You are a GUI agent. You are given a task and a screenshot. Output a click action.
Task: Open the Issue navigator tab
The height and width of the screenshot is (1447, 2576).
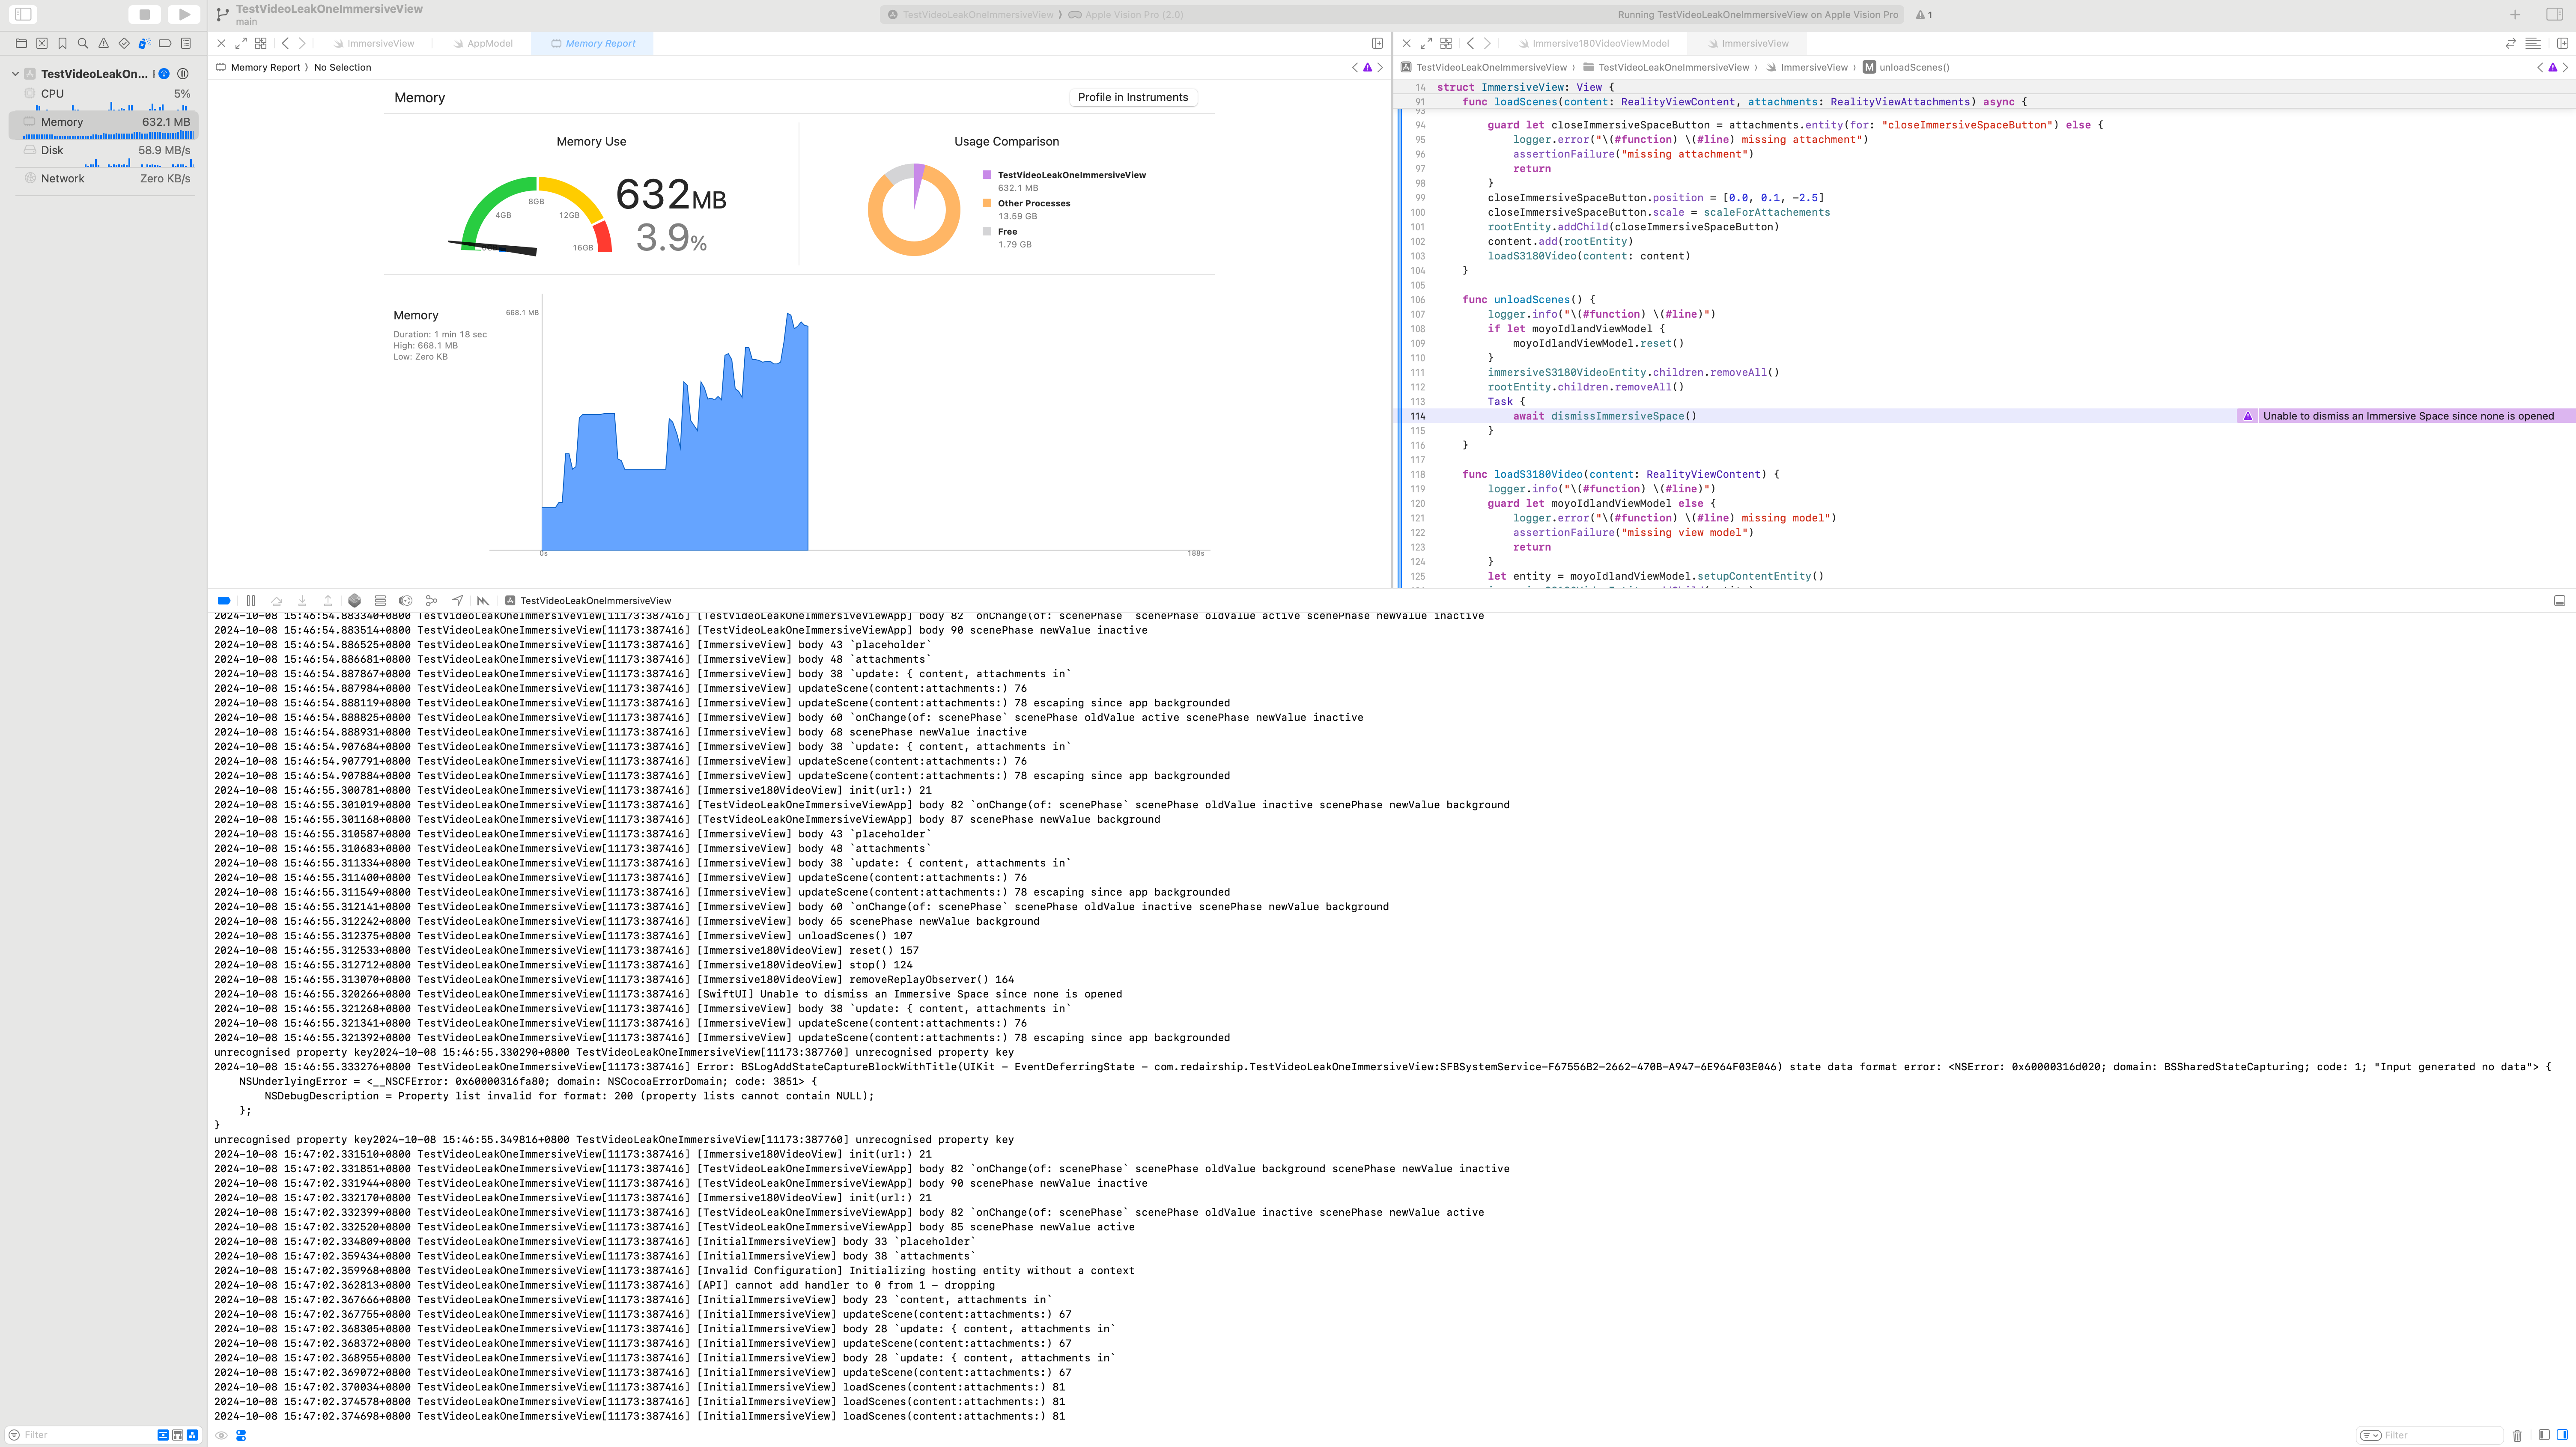(103, 43)
